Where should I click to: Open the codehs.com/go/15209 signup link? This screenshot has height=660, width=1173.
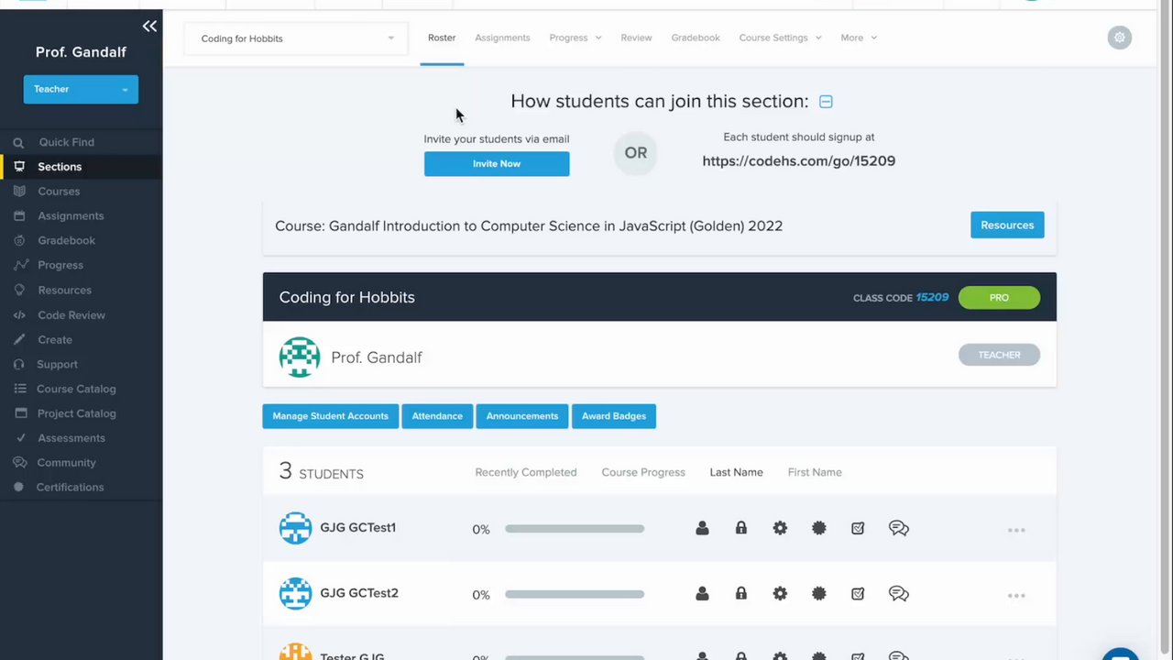pyautogui.click(x=798, y=160)
